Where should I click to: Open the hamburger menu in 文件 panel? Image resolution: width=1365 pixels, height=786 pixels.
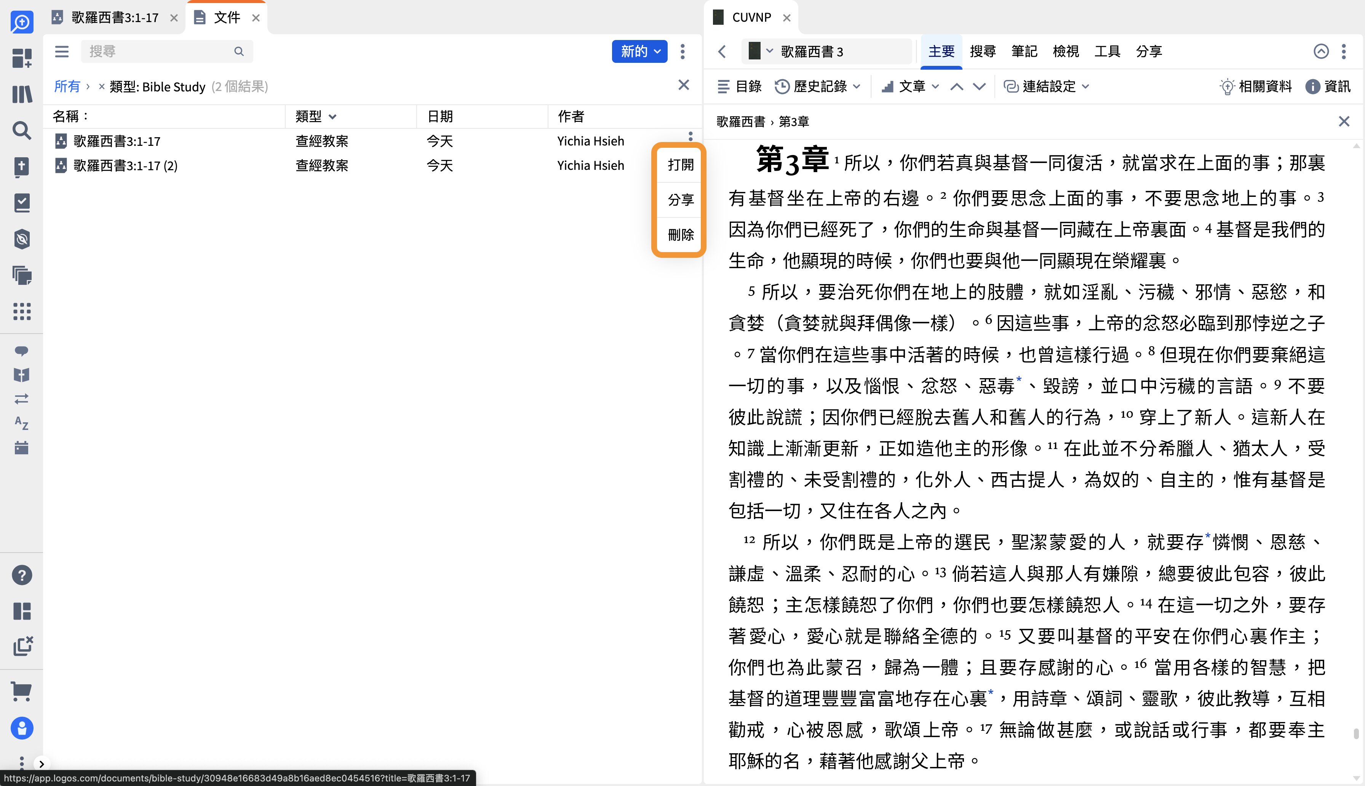(x=62, y=51)
